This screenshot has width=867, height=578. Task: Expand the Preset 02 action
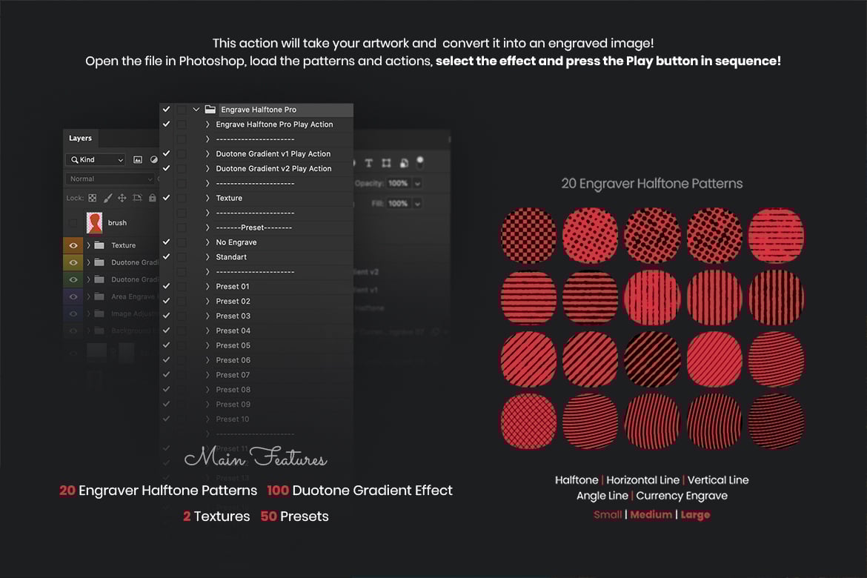[207, 302]
